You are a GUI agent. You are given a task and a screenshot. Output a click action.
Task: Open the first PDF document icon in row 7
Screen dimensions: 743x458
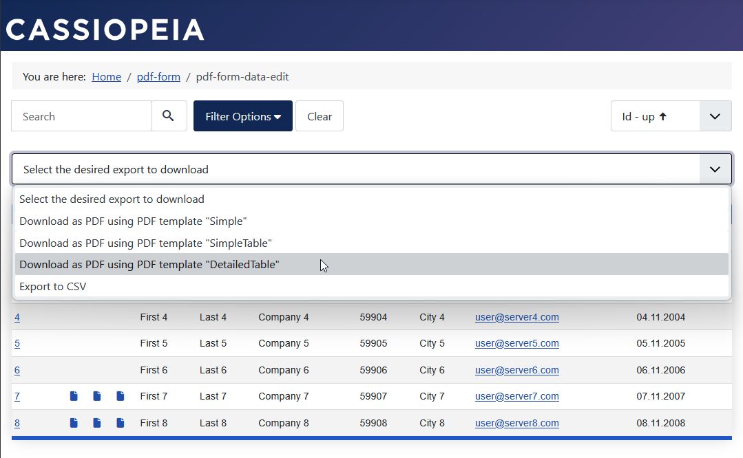tap(74, 396)
